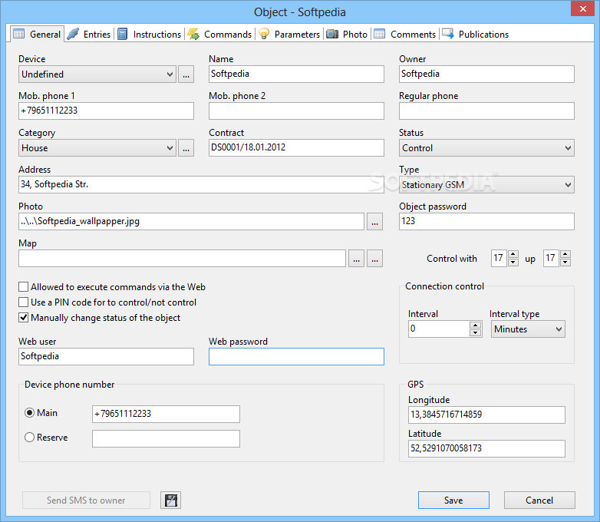Click the Regular phone input field
Image resolution: width=600 pixels, height=522 pixels.
pos(486,111)
